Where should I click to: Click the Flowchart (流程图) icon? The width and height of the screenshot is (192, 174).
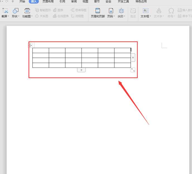point(73,16)
